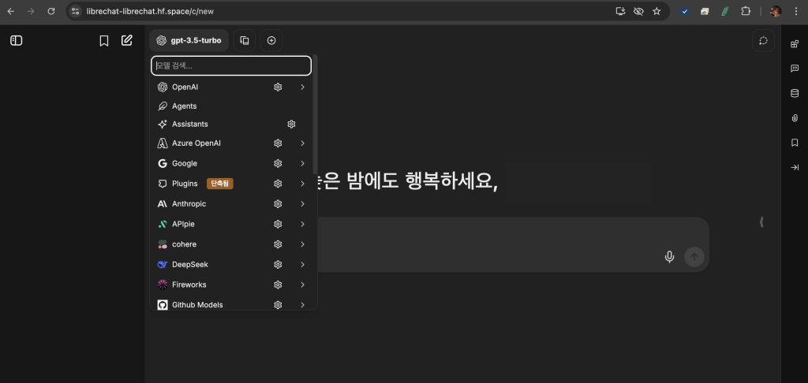Expand the OpenAI model list chevron
The image size is (808, 383).
[x=302, y=87]
